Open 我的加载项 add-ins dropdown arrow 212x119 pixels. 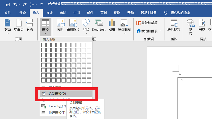161,31
